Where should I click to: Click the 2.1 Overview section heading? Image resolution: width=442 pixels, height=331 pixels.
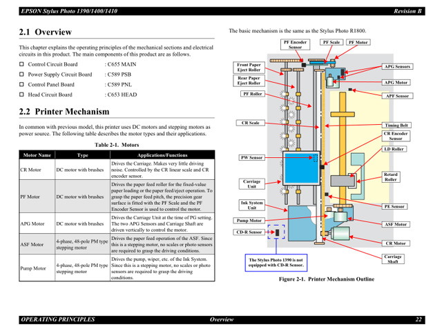pyautogui.click(x=45, y=32)
